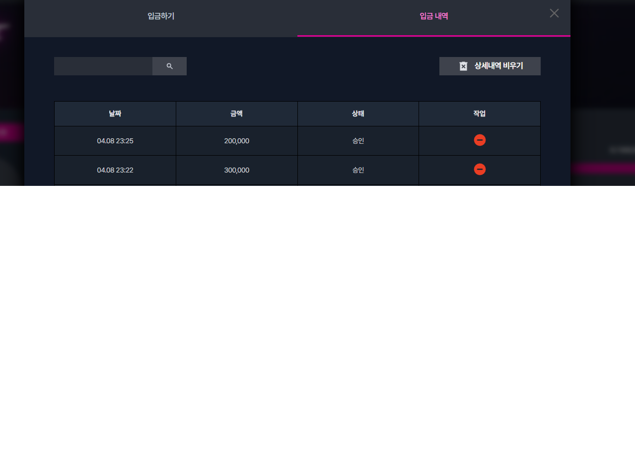This screenshot has height=456, width=635.
Task: Click the 작업 column header
Action: (480, 114)
